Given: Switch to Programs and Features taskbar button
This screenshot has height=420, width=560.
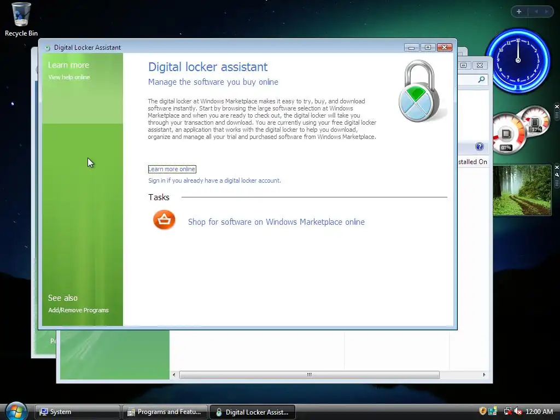Looking at the screenshot, I should coord(165,412).
